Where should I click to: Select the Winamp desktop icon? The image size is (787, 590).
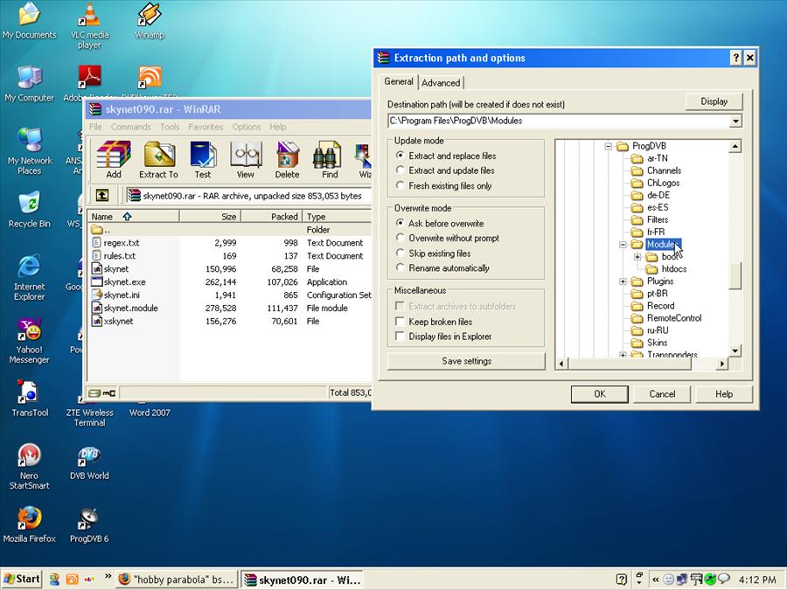(x=149, y=21)
